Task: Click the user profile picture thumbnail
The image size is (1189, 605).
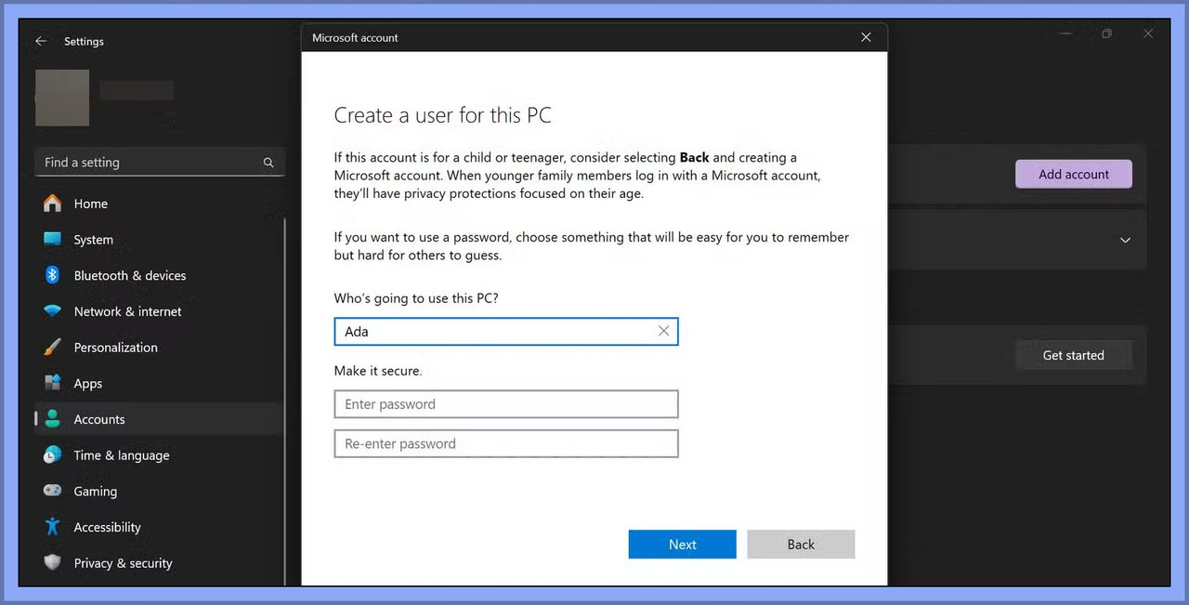Action: click(62, 98)
